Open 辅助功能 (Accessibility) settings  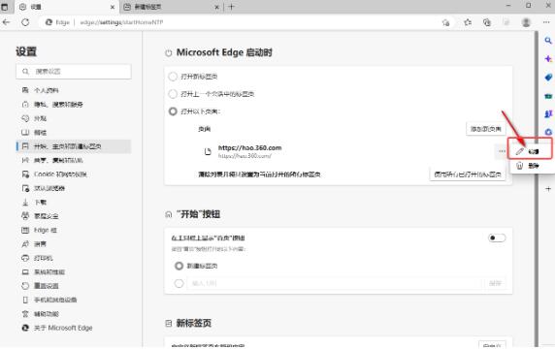pos(74,314)
